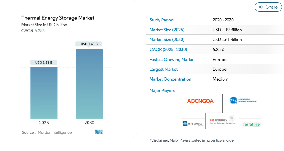Click the Largest Market label
Viewport: 284px width, 151px height.
point(164,69)
